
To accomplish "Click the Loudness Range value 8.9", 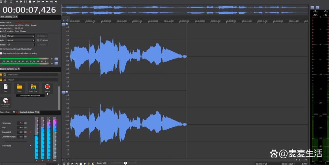I will [20, 137].
